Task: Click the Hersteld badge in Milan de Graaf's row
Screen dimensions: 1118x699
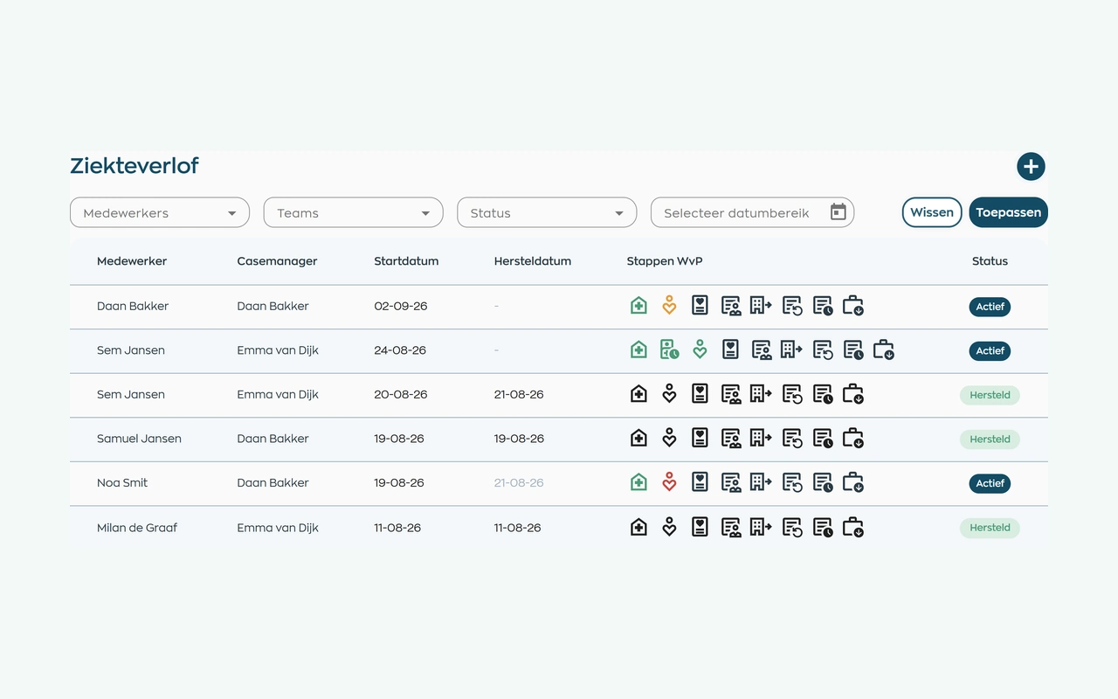Action: point(990,528)
